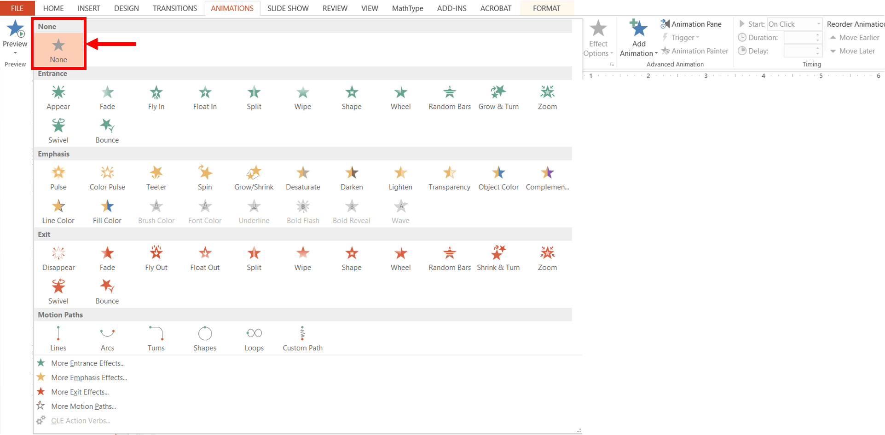Draw a Custom Path motion
The width and height of the screenshot is (885, 435).
click(x=303, y=339)
